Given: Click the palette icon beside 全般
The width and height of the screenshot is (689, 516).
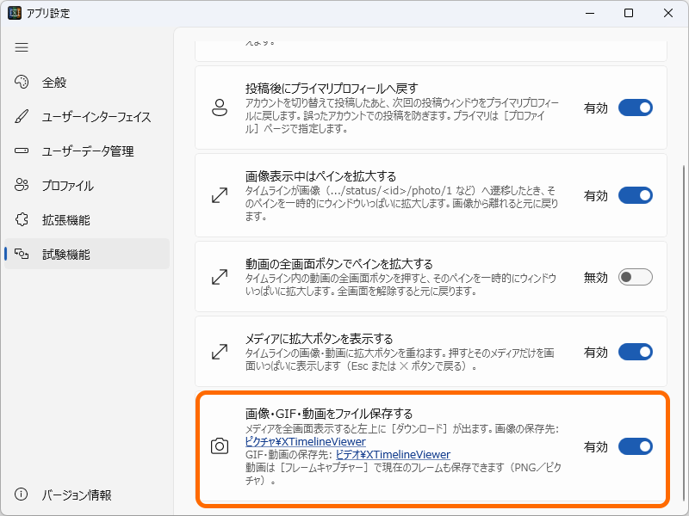Looking at the screenshot, I should (22, 82).
